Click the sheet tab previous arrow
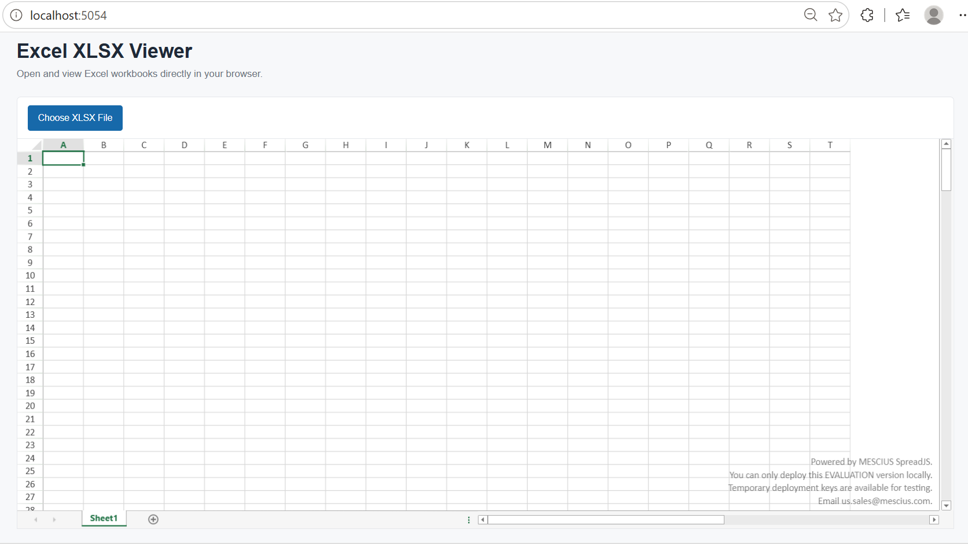968x544 pixels. coord(36,520)
